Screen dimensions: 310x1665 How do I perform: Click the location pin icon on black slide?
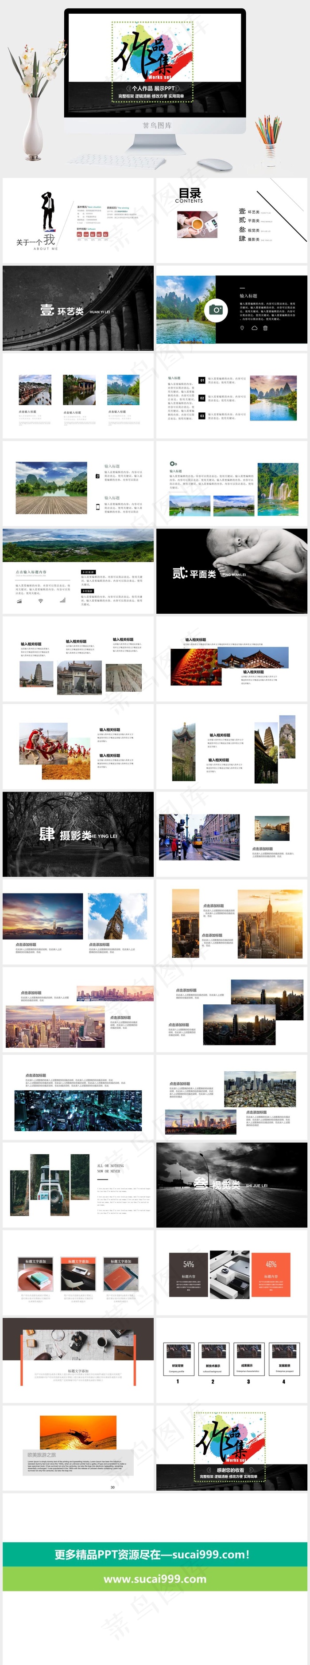(242, 328)
